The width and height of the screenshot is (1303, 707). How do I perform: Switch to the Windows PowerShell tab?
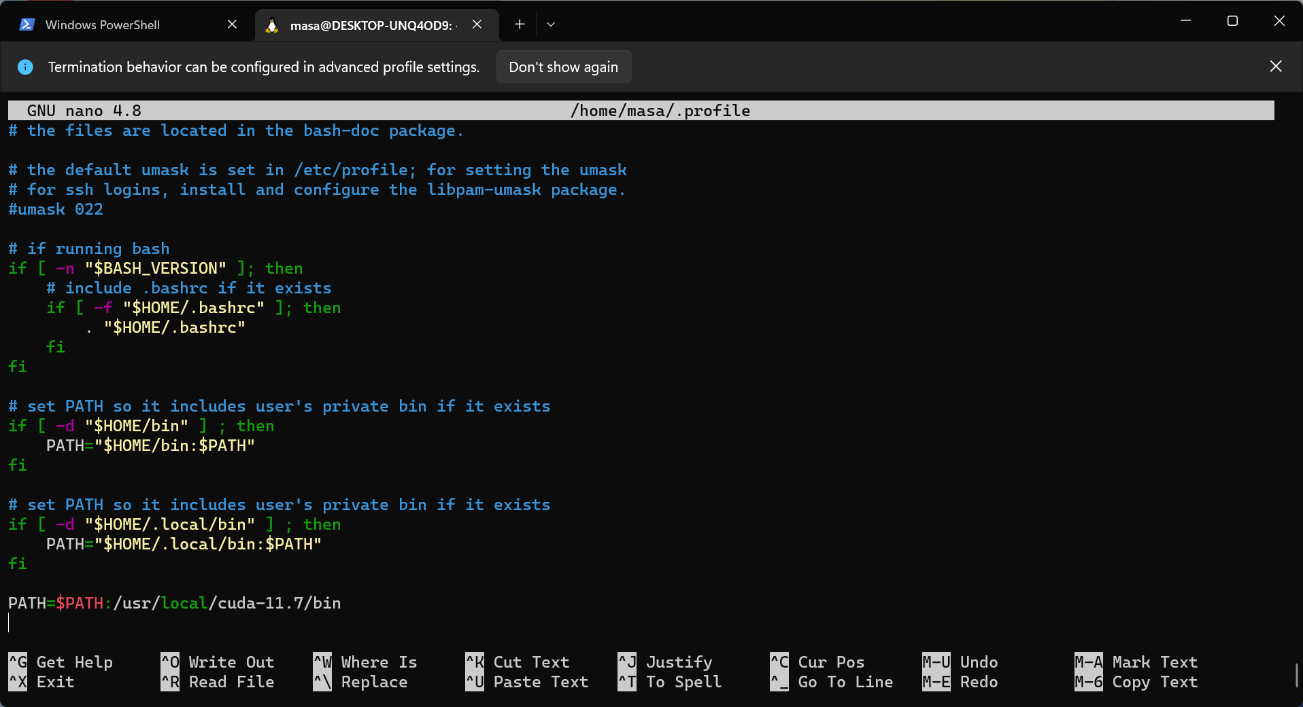pos(102,25)
